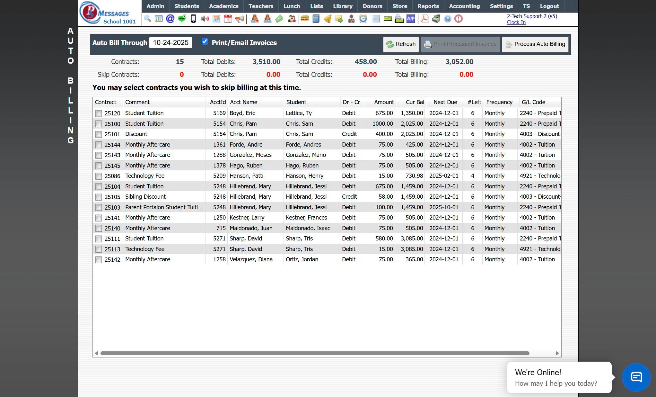Click the Auto Bill Through date field

171,43
